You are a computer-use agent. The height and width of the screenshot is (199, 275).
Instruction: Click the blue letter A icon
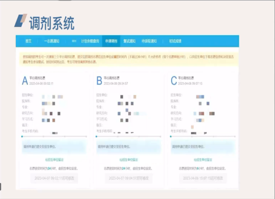coord(25,81)
